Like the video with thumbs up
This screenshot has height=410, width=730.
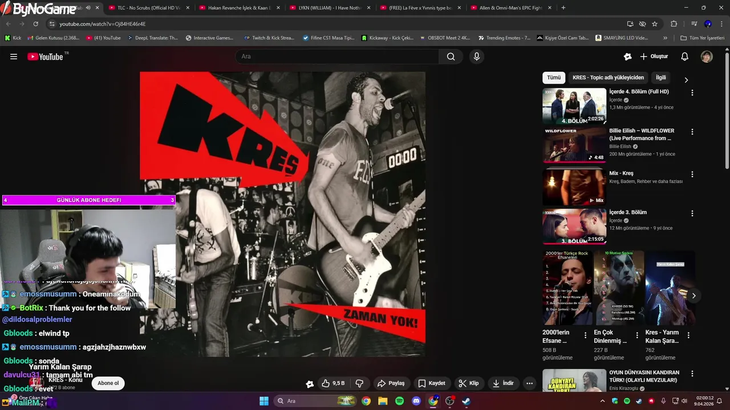[332, 383]
